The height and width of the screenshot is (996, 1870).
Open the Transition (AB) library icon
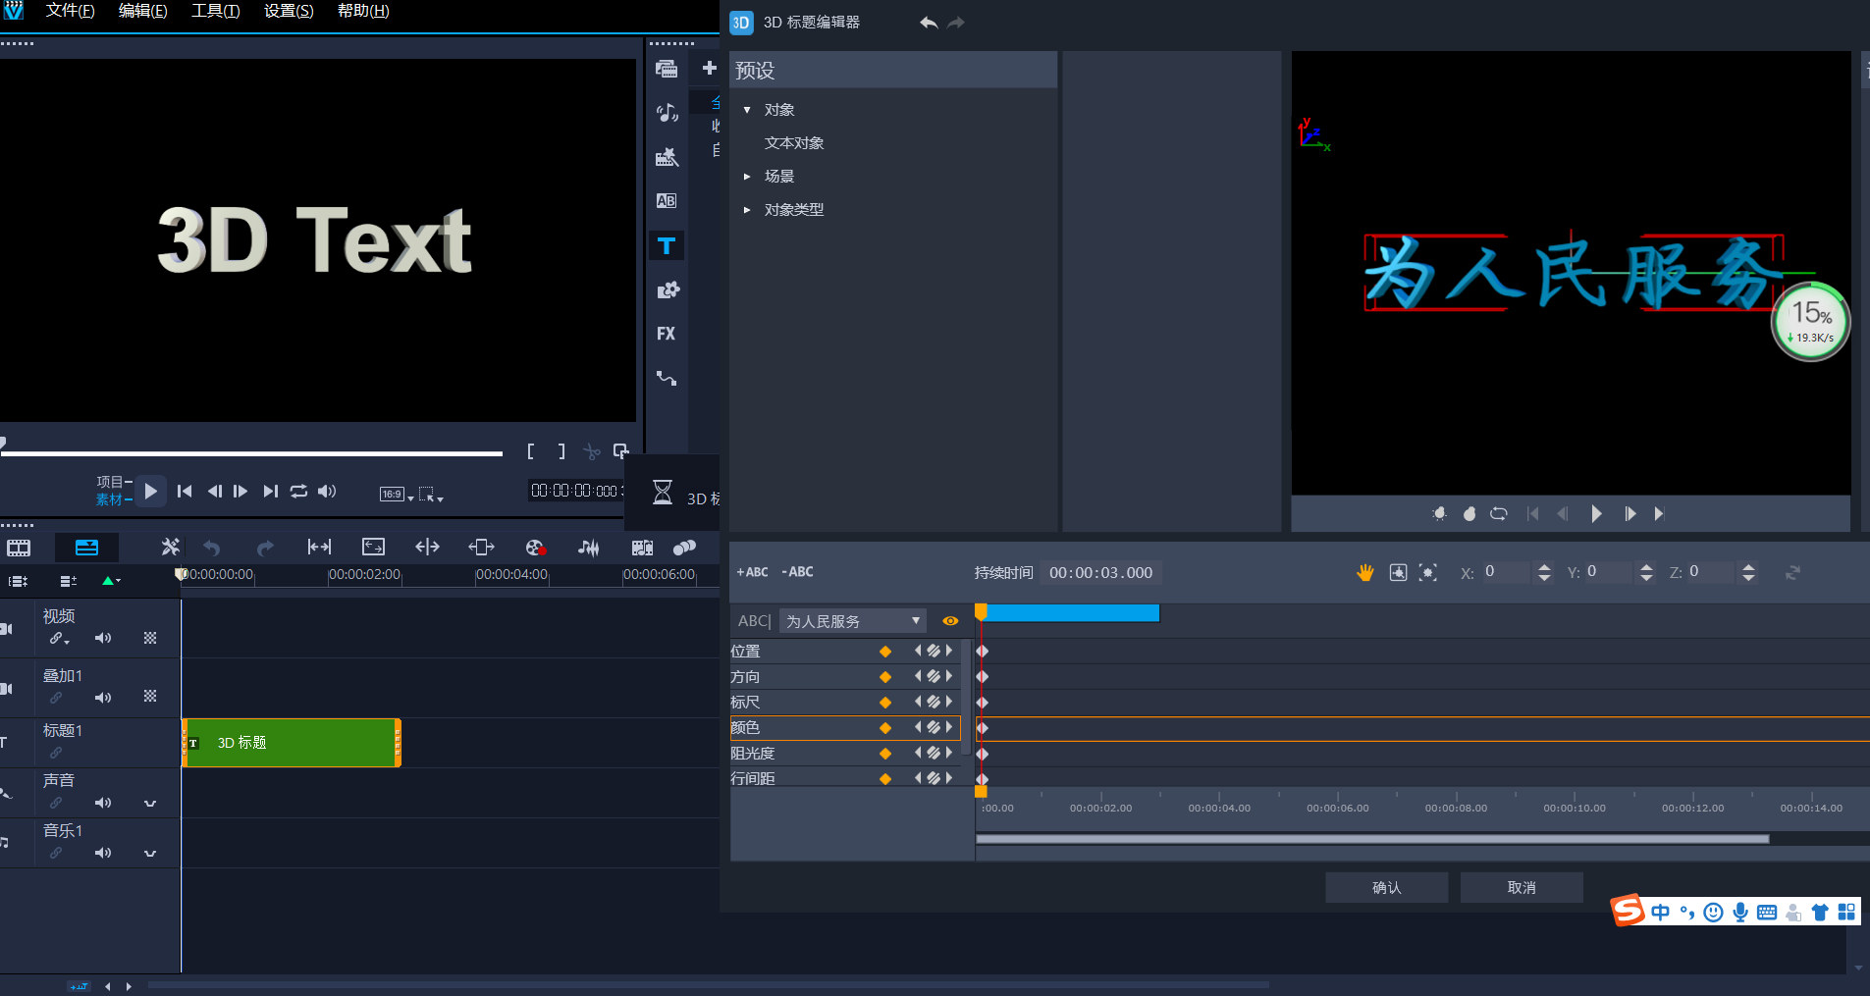tap(666, 201)
